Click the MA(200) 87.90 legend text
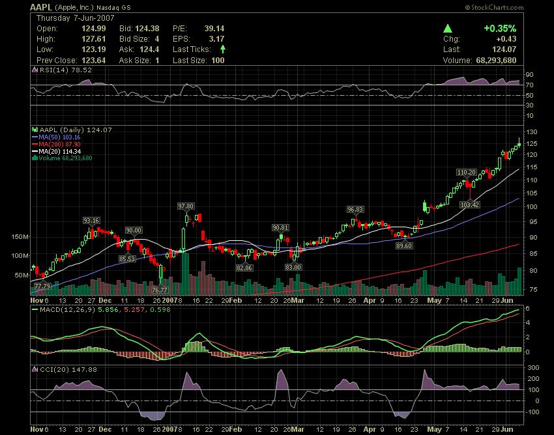Image resolution: width=554 pixels, height=435 pixels. (x=59, y=144)
